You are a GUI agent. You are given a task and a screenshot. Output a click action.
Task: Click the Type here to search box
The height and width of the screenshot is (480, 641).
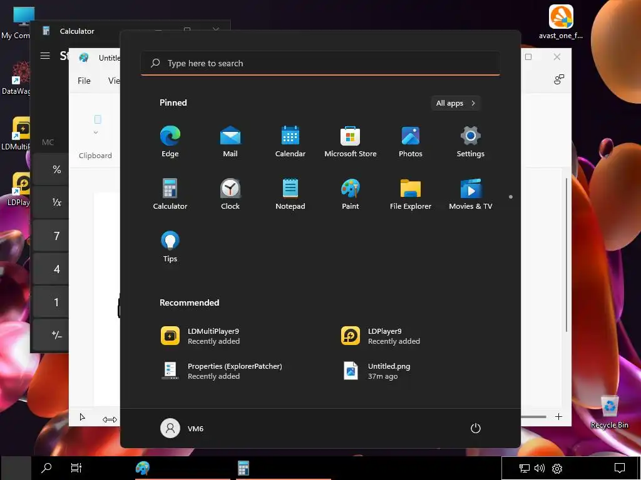pos(320,63)
